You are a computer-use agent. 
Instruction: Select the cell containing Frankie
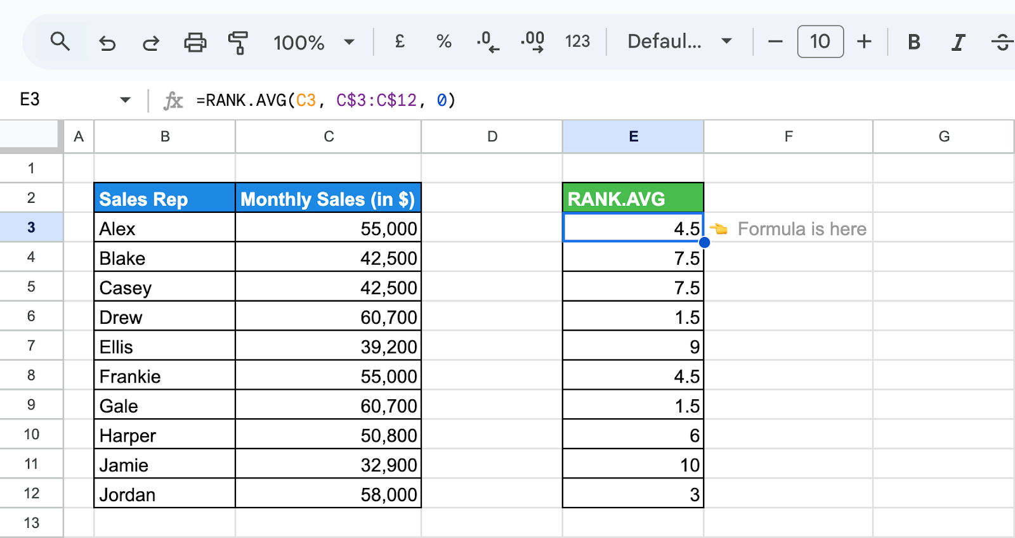(x=165, y=375)
